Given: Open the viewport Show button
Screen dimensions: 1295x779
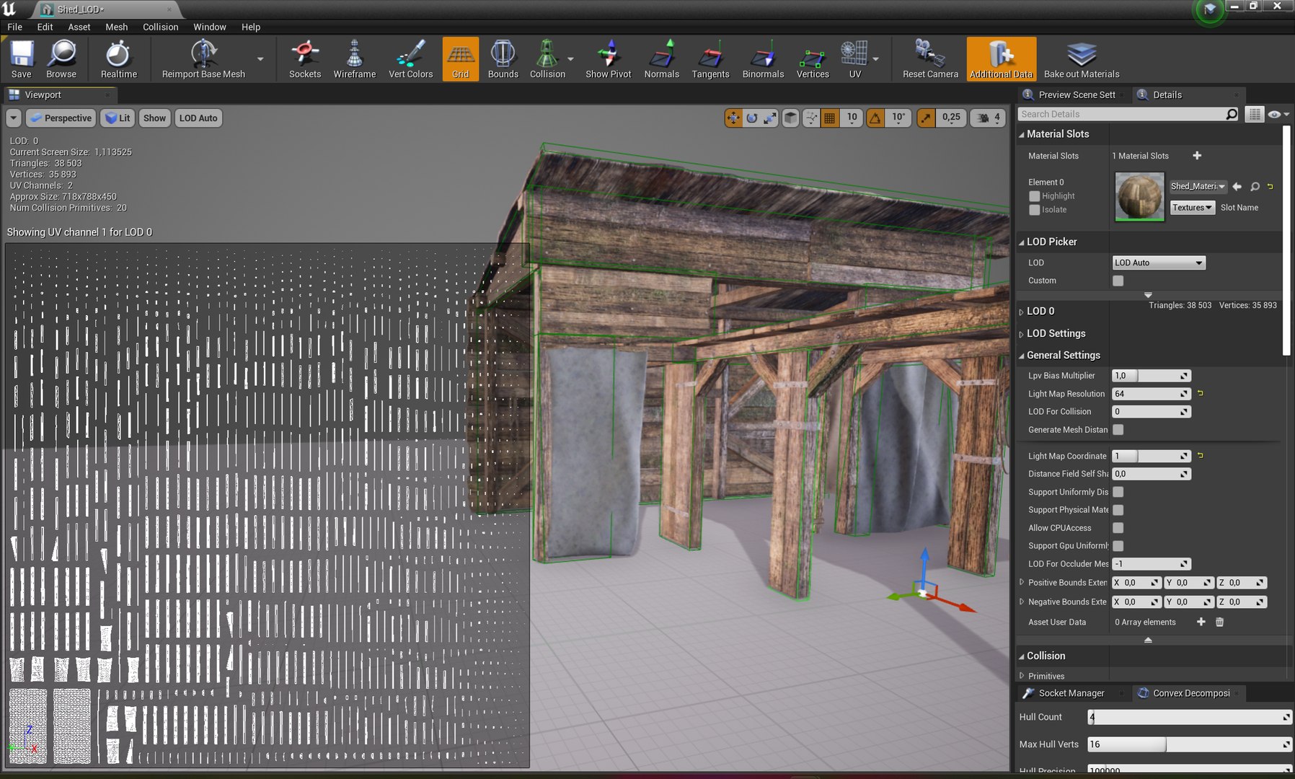Looking at the screenshot, I should click(x=154, y=118).
